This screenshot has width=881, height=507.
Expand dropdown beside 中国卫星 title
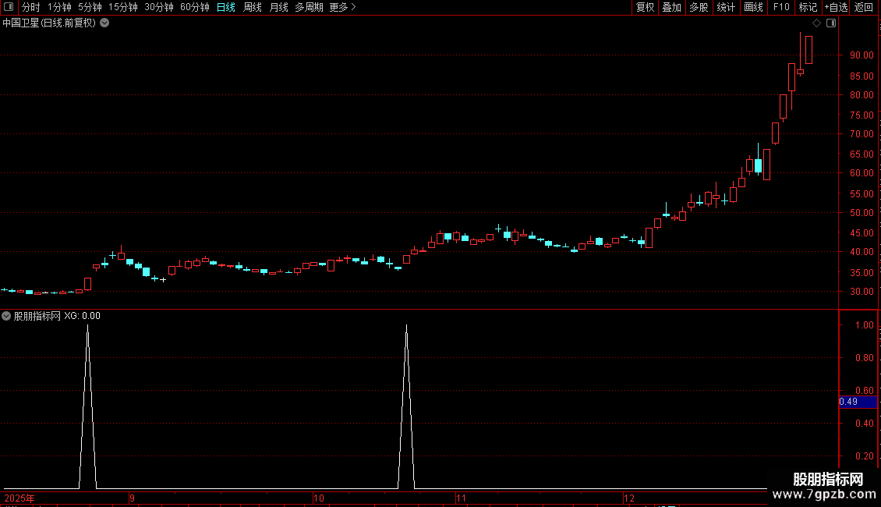pos(104,23)
